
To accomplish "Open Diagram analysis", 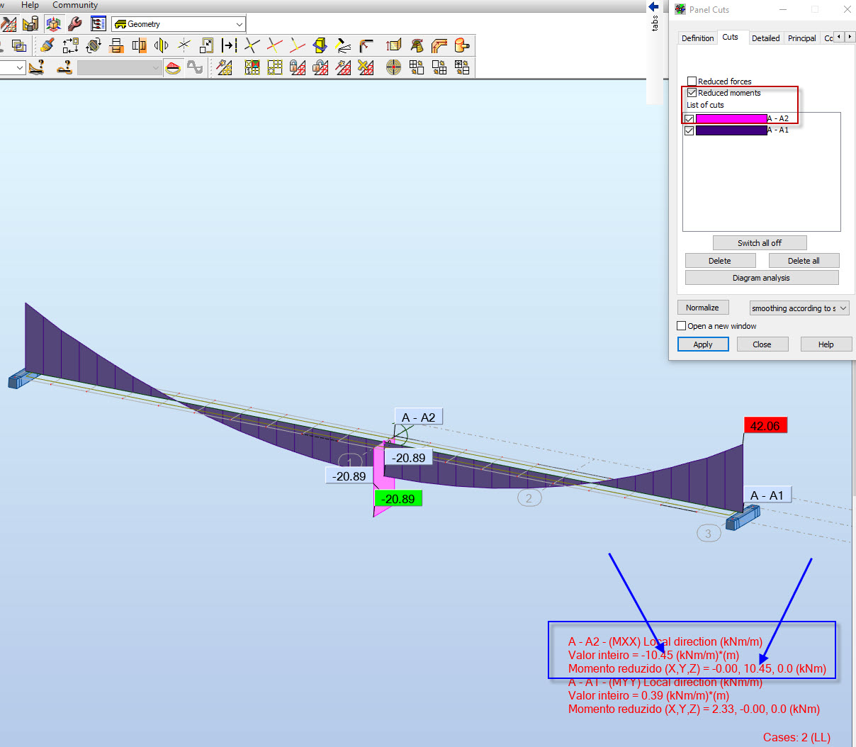I will (762, 278).
